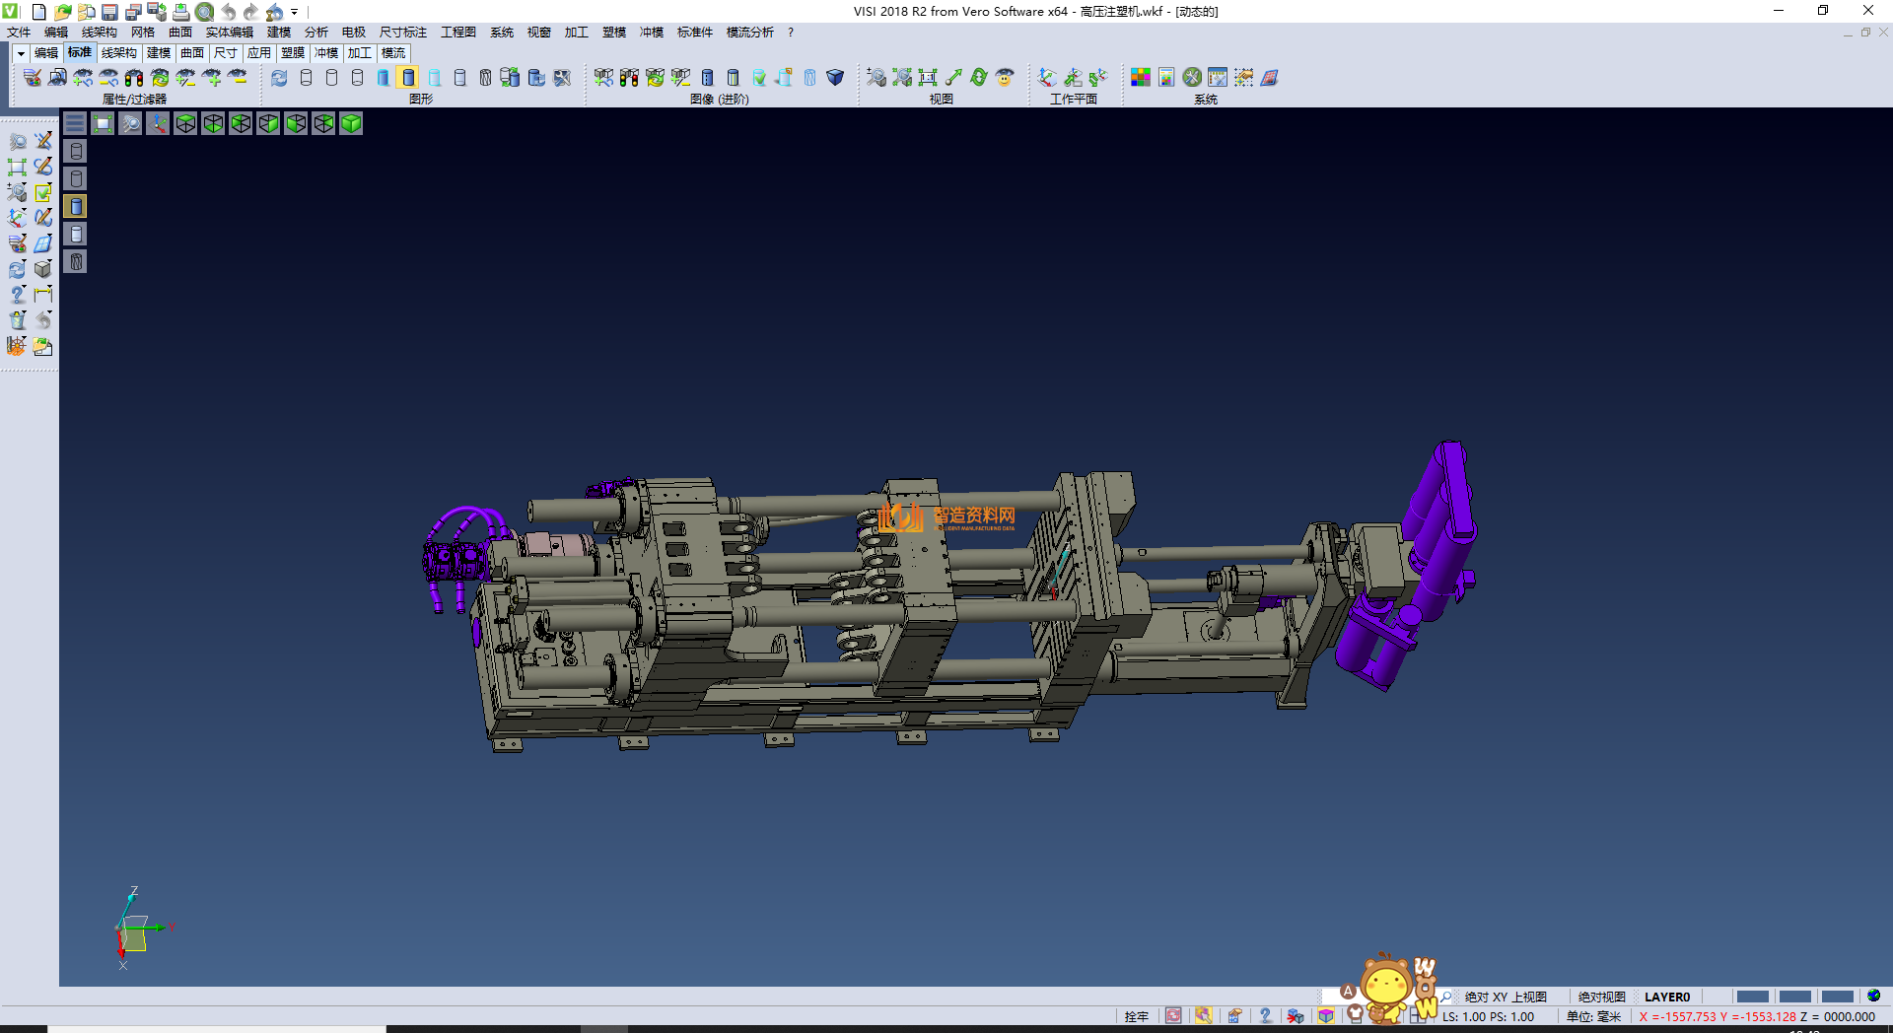
Task: Click the color palette grid icon
Action: (1141, 77)
